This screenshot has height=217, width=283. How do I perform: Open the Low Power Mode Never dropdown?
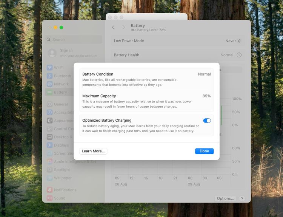tap(233, 41)
